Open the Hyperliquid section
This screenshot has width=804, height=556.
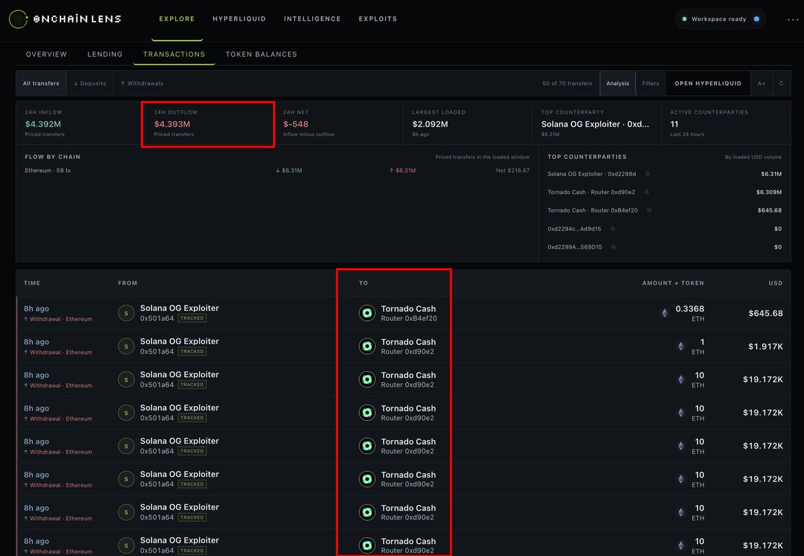coord(239,19)
